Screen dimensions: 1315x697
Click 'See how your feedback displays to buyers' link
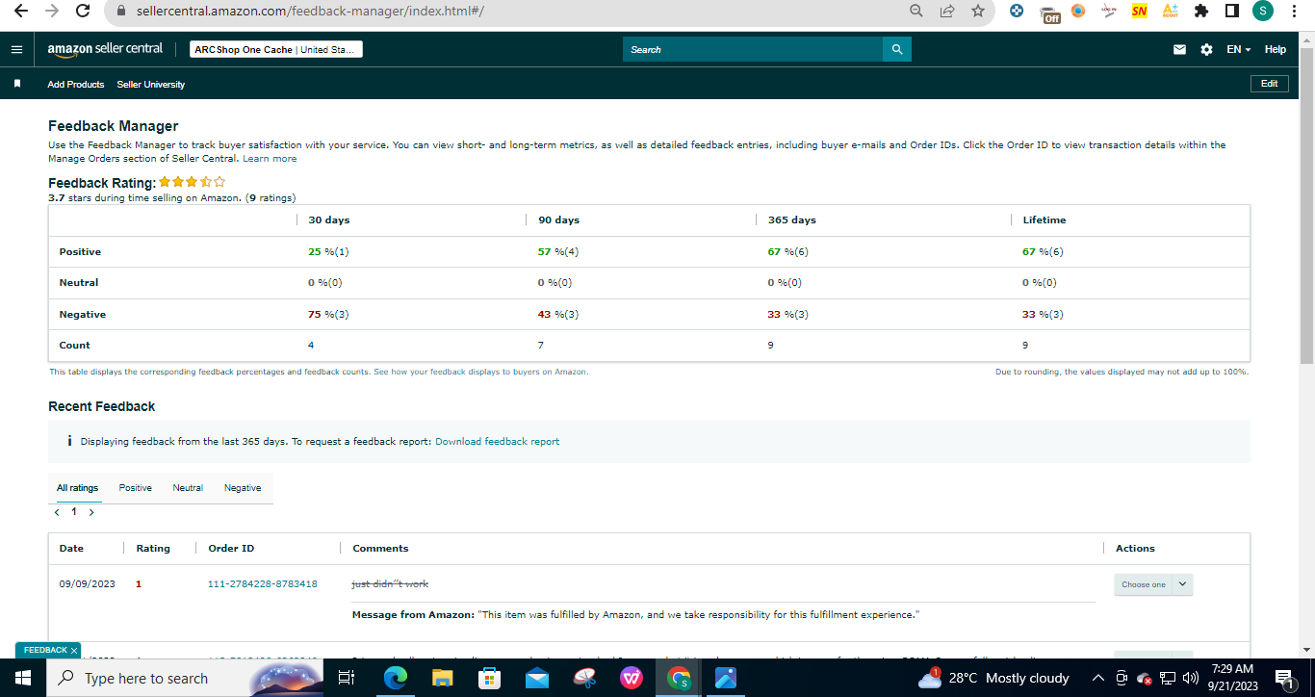480,372
